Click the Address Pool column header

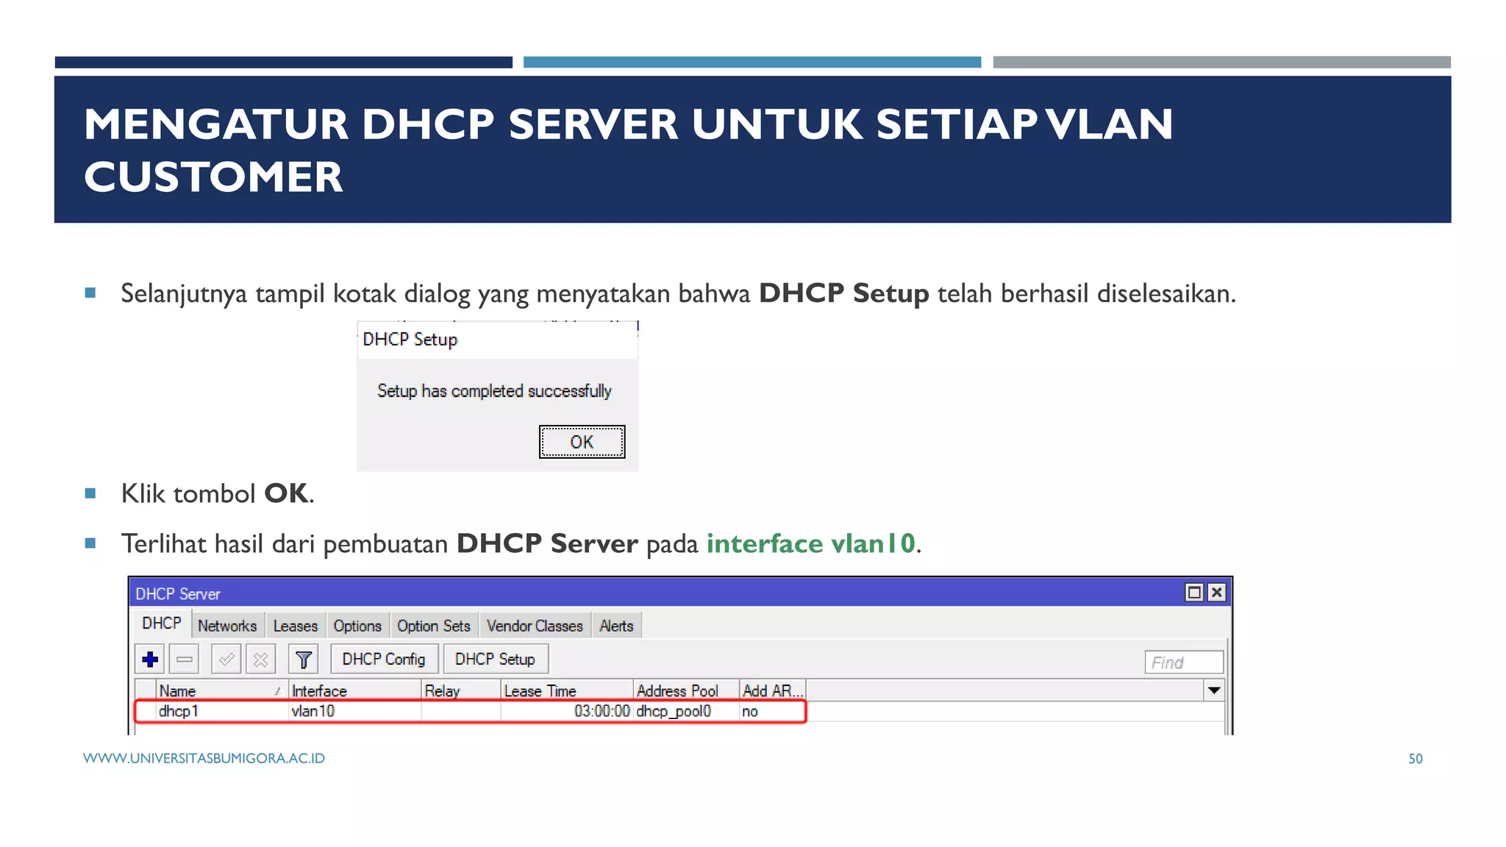tap(686, 691)
